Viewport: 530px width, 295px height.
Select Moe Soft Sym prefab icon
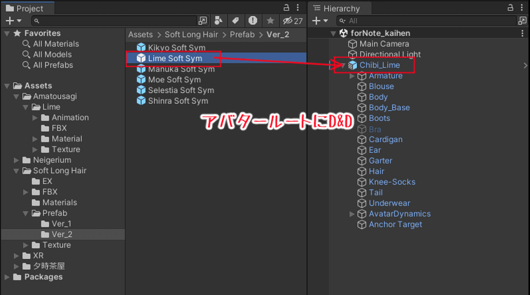pos(141,80)
